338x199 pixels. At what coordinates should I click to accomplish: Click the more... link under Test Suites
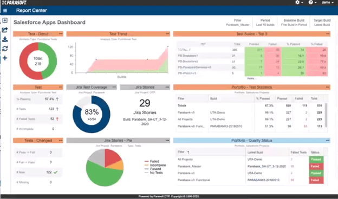point(251,78)
